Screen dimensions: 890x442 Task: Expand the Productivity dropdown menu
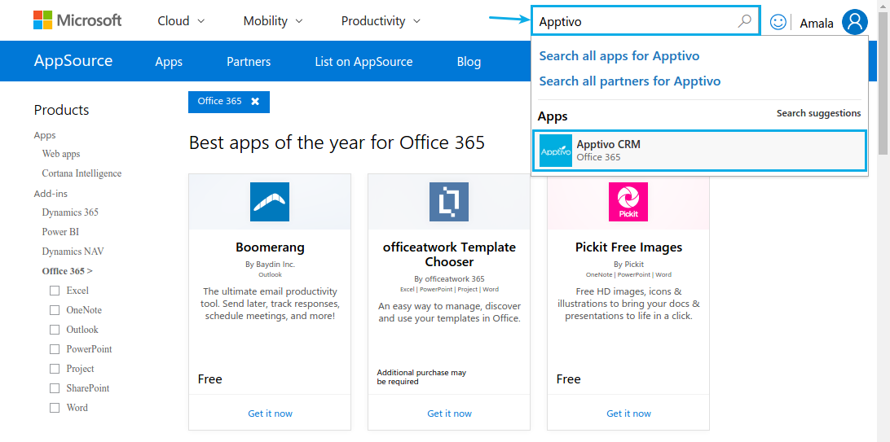pyautogui.click(x=381, y=21)
